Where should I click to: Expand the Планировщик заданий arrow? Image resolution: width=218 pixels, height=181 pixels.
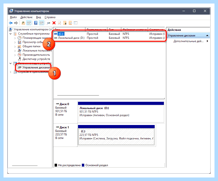click(x=15, y=38)
